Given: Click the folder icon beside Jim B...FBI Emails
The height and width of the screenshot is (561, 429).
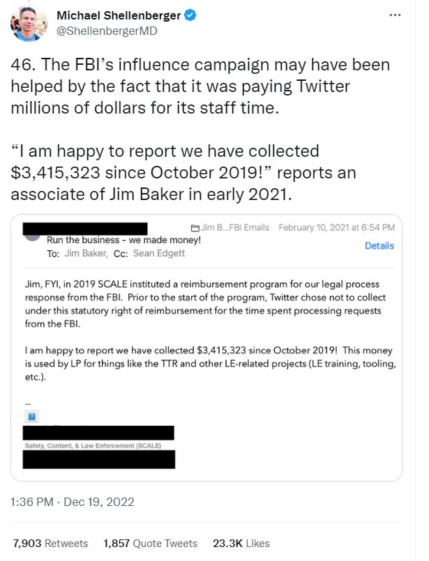Looking at the screenshot, I should 195,228.
